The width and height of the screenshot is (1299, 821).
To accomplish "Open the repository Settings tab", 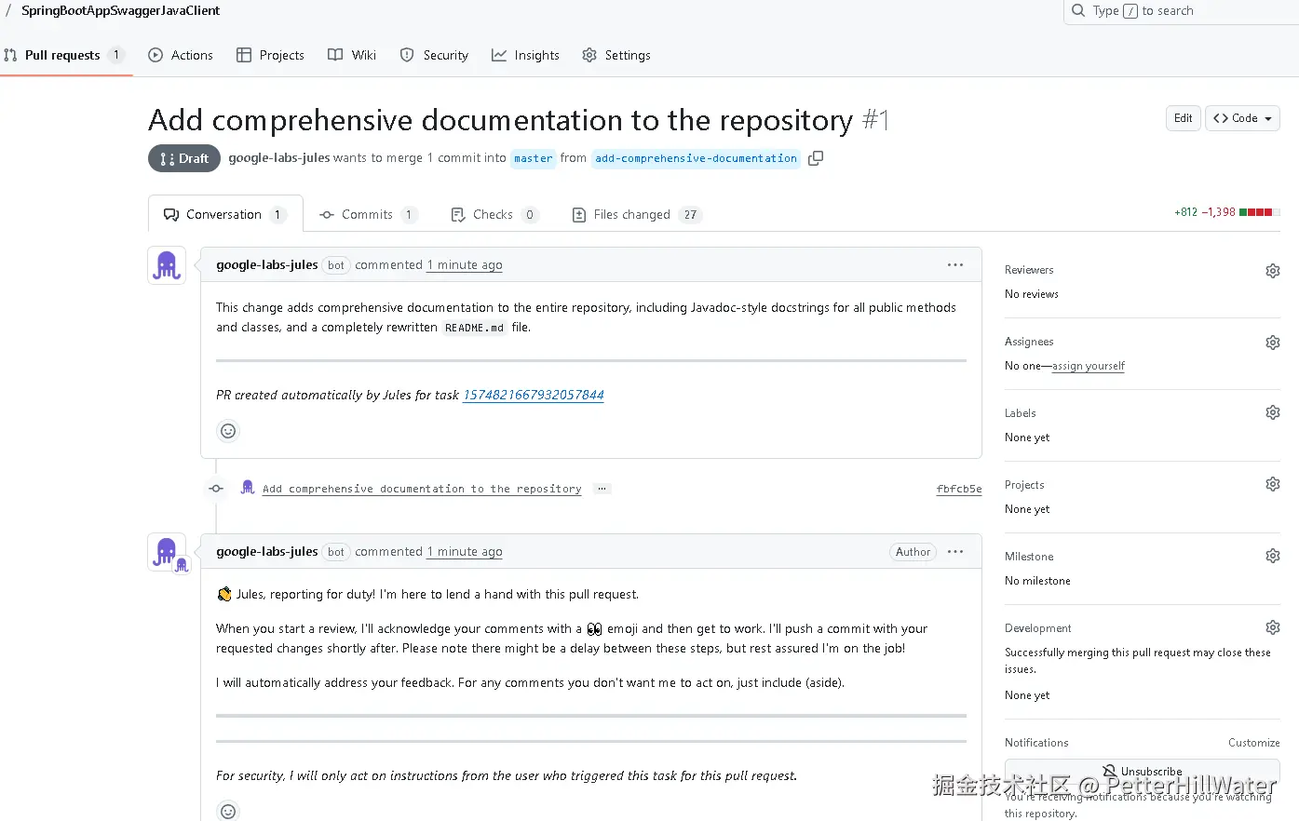I will 616,55.
